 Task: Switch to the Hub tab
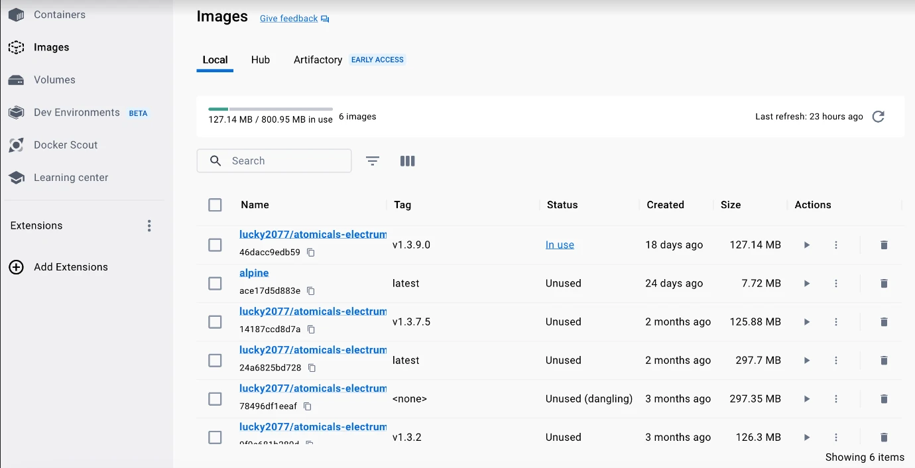click(x=260, y=60)
